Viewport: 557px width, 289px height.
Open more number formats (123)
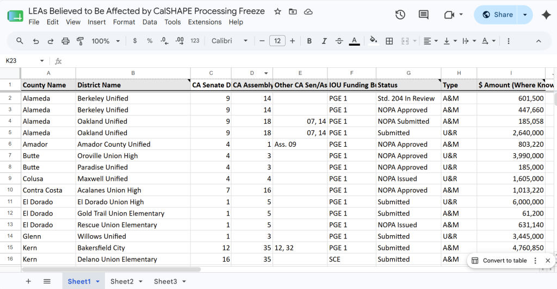coord(195,41)
